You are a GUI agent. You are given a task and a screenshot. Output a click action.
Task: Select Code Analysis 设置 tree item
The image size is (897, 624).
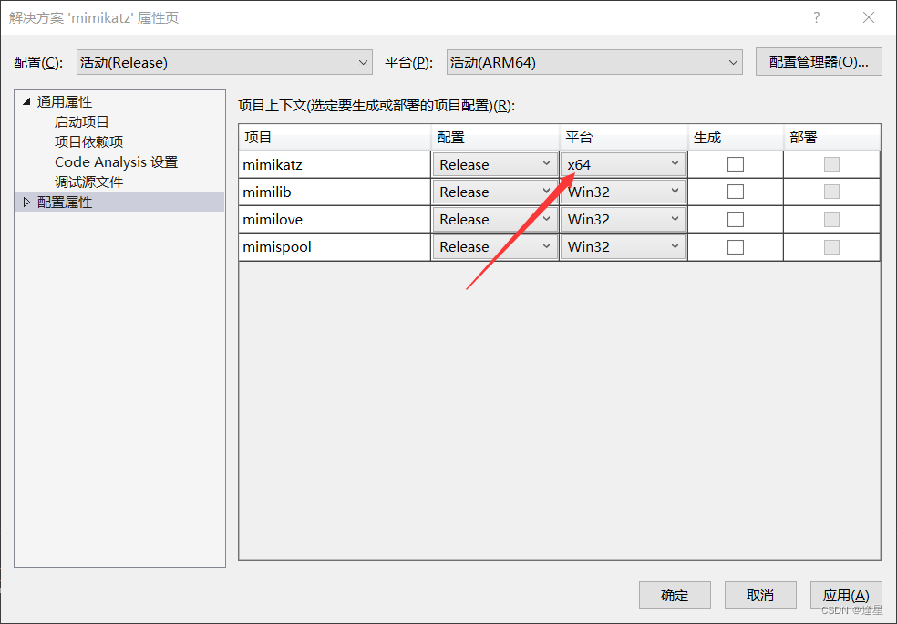116,162
